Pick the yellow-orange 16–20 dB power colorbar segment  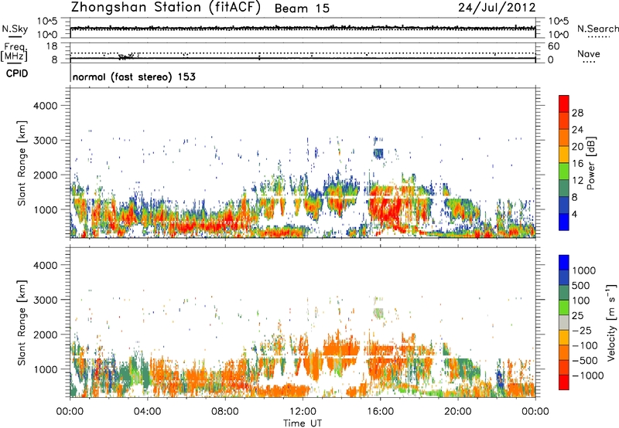coord(564,155)
